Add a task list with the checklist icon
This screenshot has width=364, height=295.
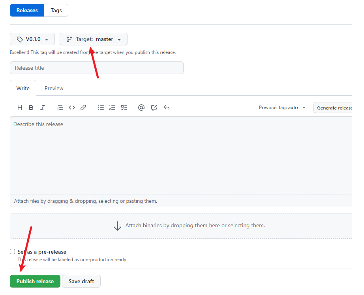click(124, 108)
